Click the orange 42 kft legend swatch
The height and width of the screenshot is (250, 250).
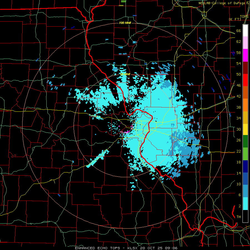point(245,105)
